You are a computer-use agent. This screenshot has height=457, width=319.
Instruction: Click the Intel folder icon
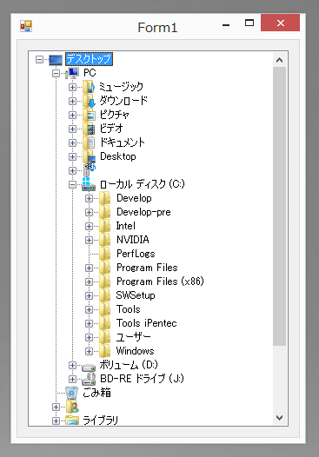pos(104,226)
